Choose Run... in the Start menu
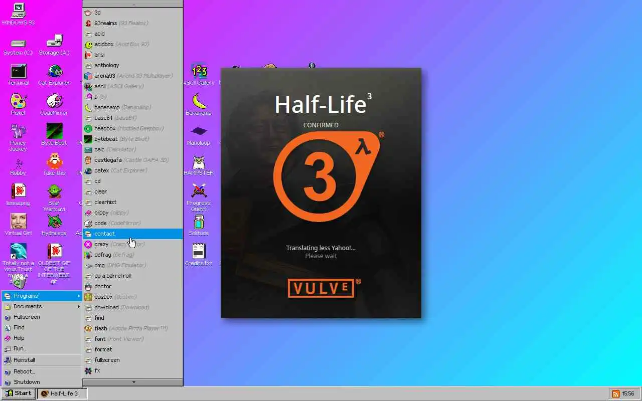This screenshot has width=642, height=401. (x=42, y=348)
